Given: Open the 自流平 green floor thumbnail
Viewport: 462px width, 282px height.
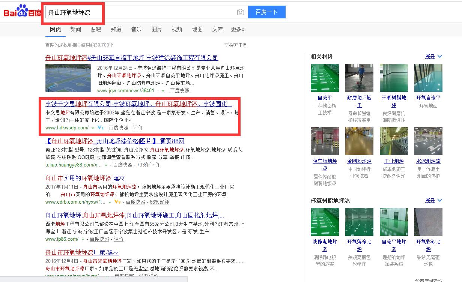Looking at the screenshot, I should pos(325,78).
